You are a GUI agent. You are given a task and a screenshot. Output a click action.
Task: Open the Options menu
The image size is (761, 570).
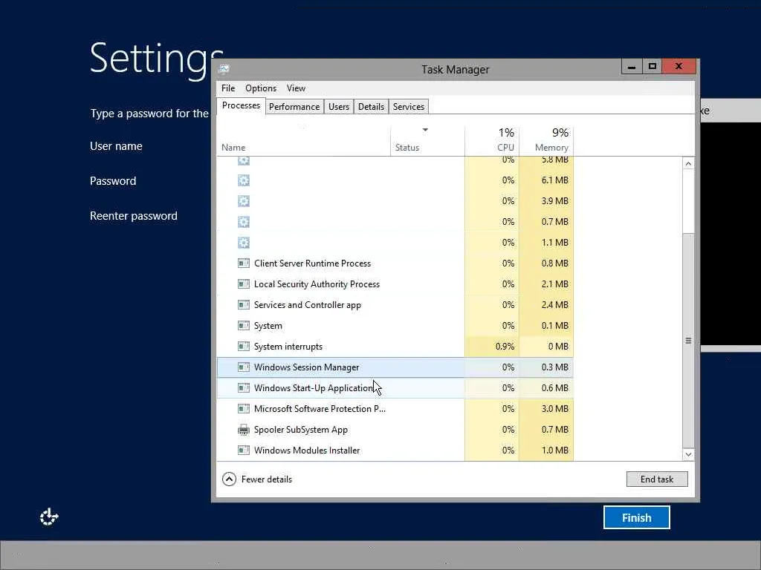261,88
